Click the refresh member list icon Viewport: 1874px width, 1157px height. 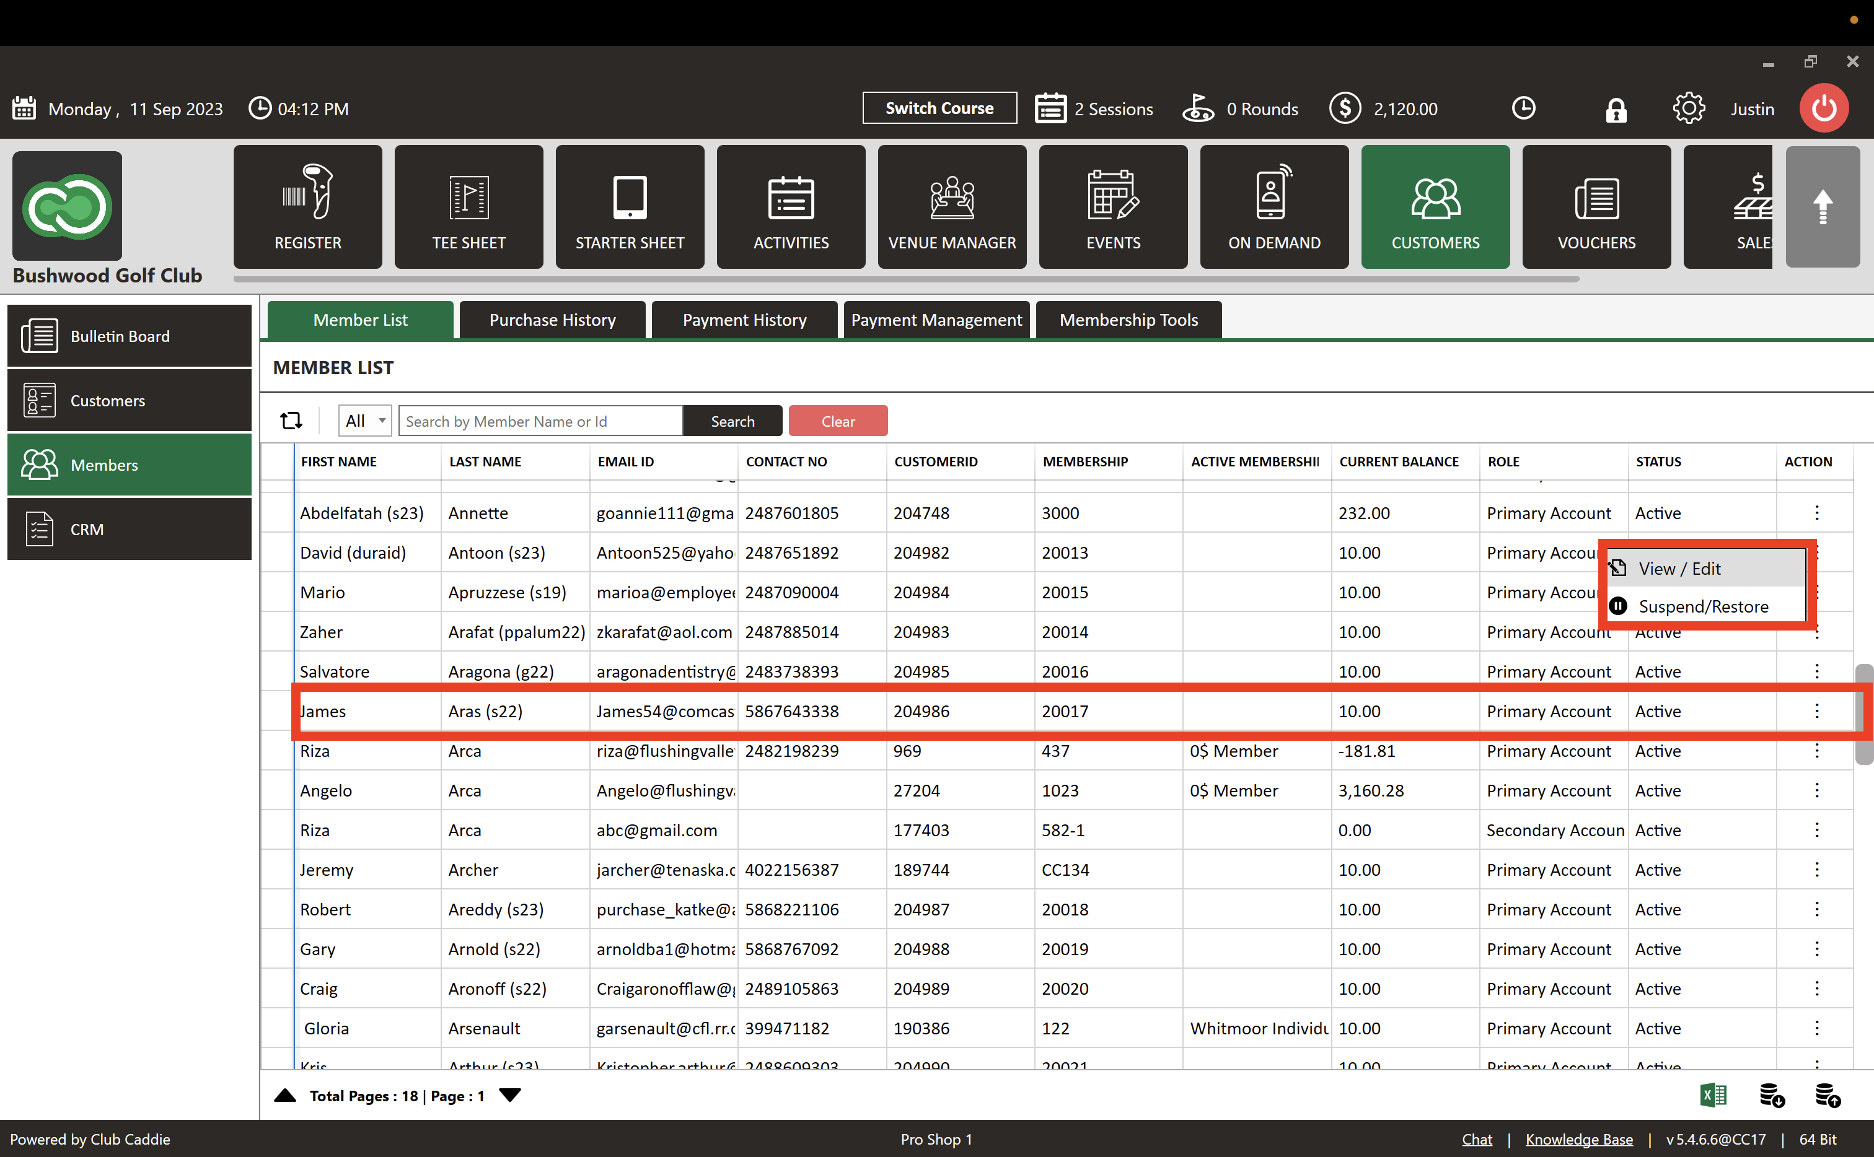291,421
